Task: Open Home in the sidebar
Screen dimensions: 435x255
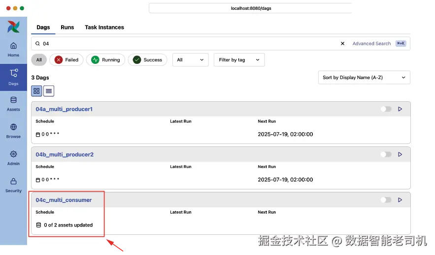Action: tap(13, 50)
